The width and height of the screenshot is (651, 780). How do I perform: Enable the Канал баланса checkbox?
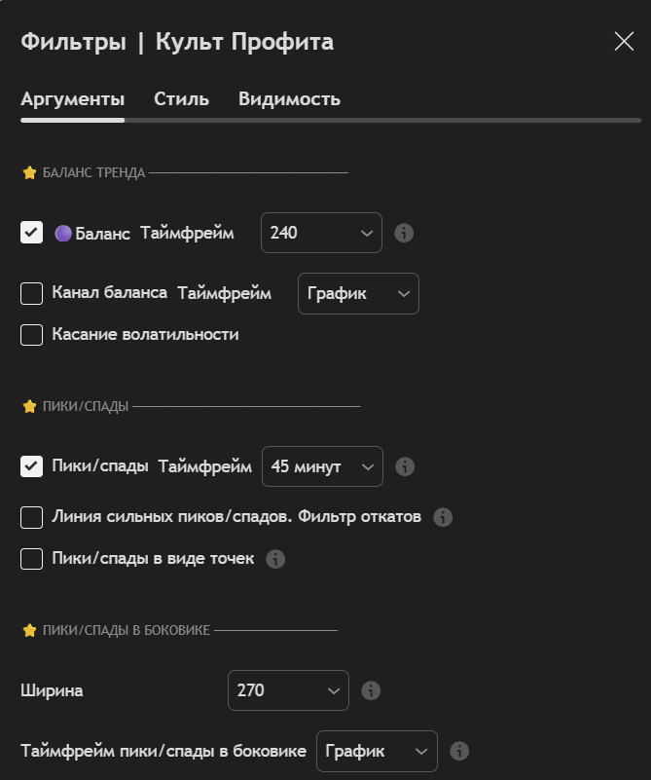tap(32, 293)
